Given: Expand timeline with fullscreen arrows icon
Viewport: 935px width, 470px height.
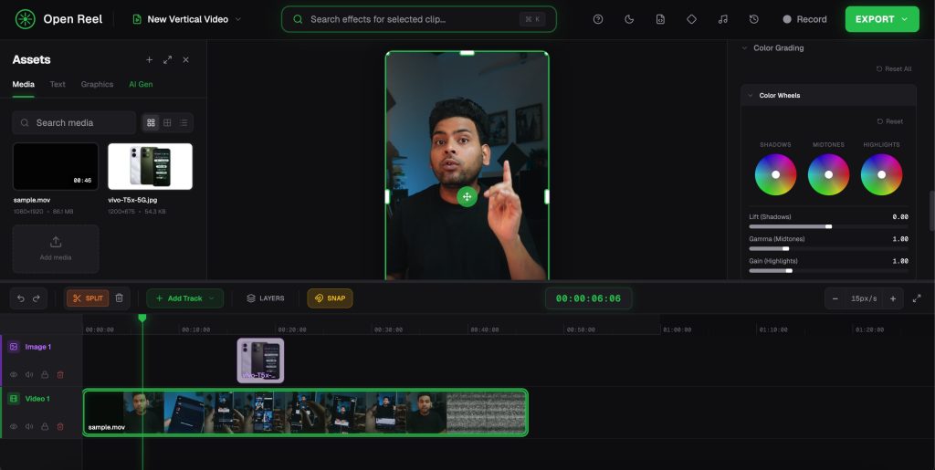Looking at the screenshot, I should point(917,298).
